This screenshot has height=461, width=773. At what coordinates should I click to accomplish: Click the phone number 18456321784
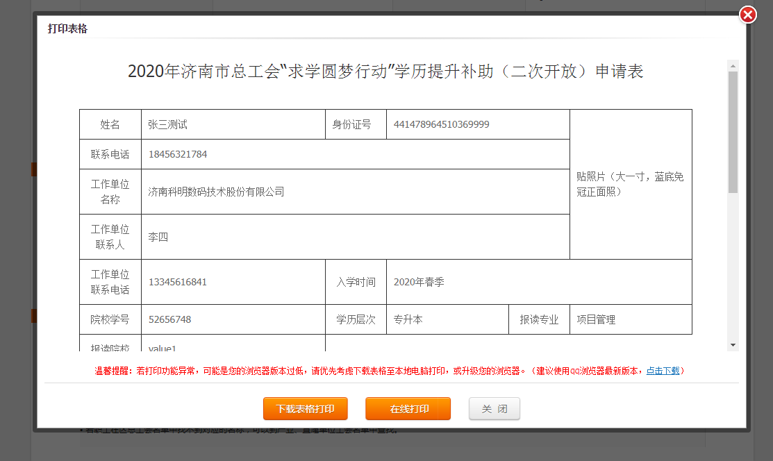pyautogui.click(x=178, y=154)
